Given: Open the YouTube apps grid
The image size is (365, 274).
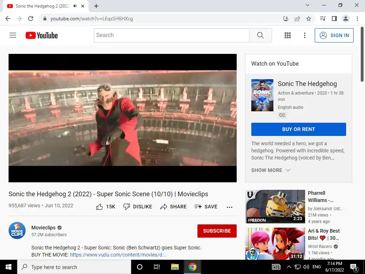Looking at the screenshot, I should [x=288, y=35].
